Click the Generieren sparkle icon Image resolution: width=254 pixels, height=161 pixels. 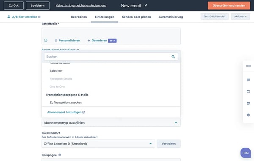coord(89,41)
